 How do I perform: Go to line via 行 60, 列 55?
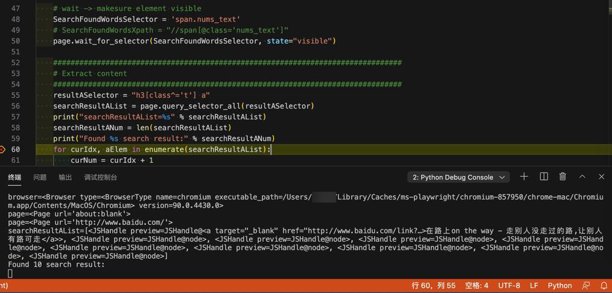[x=433, y=286]
